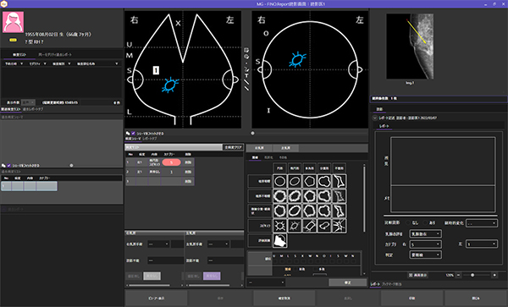Open the dropdown left of the confirm button

pos(266,282)
